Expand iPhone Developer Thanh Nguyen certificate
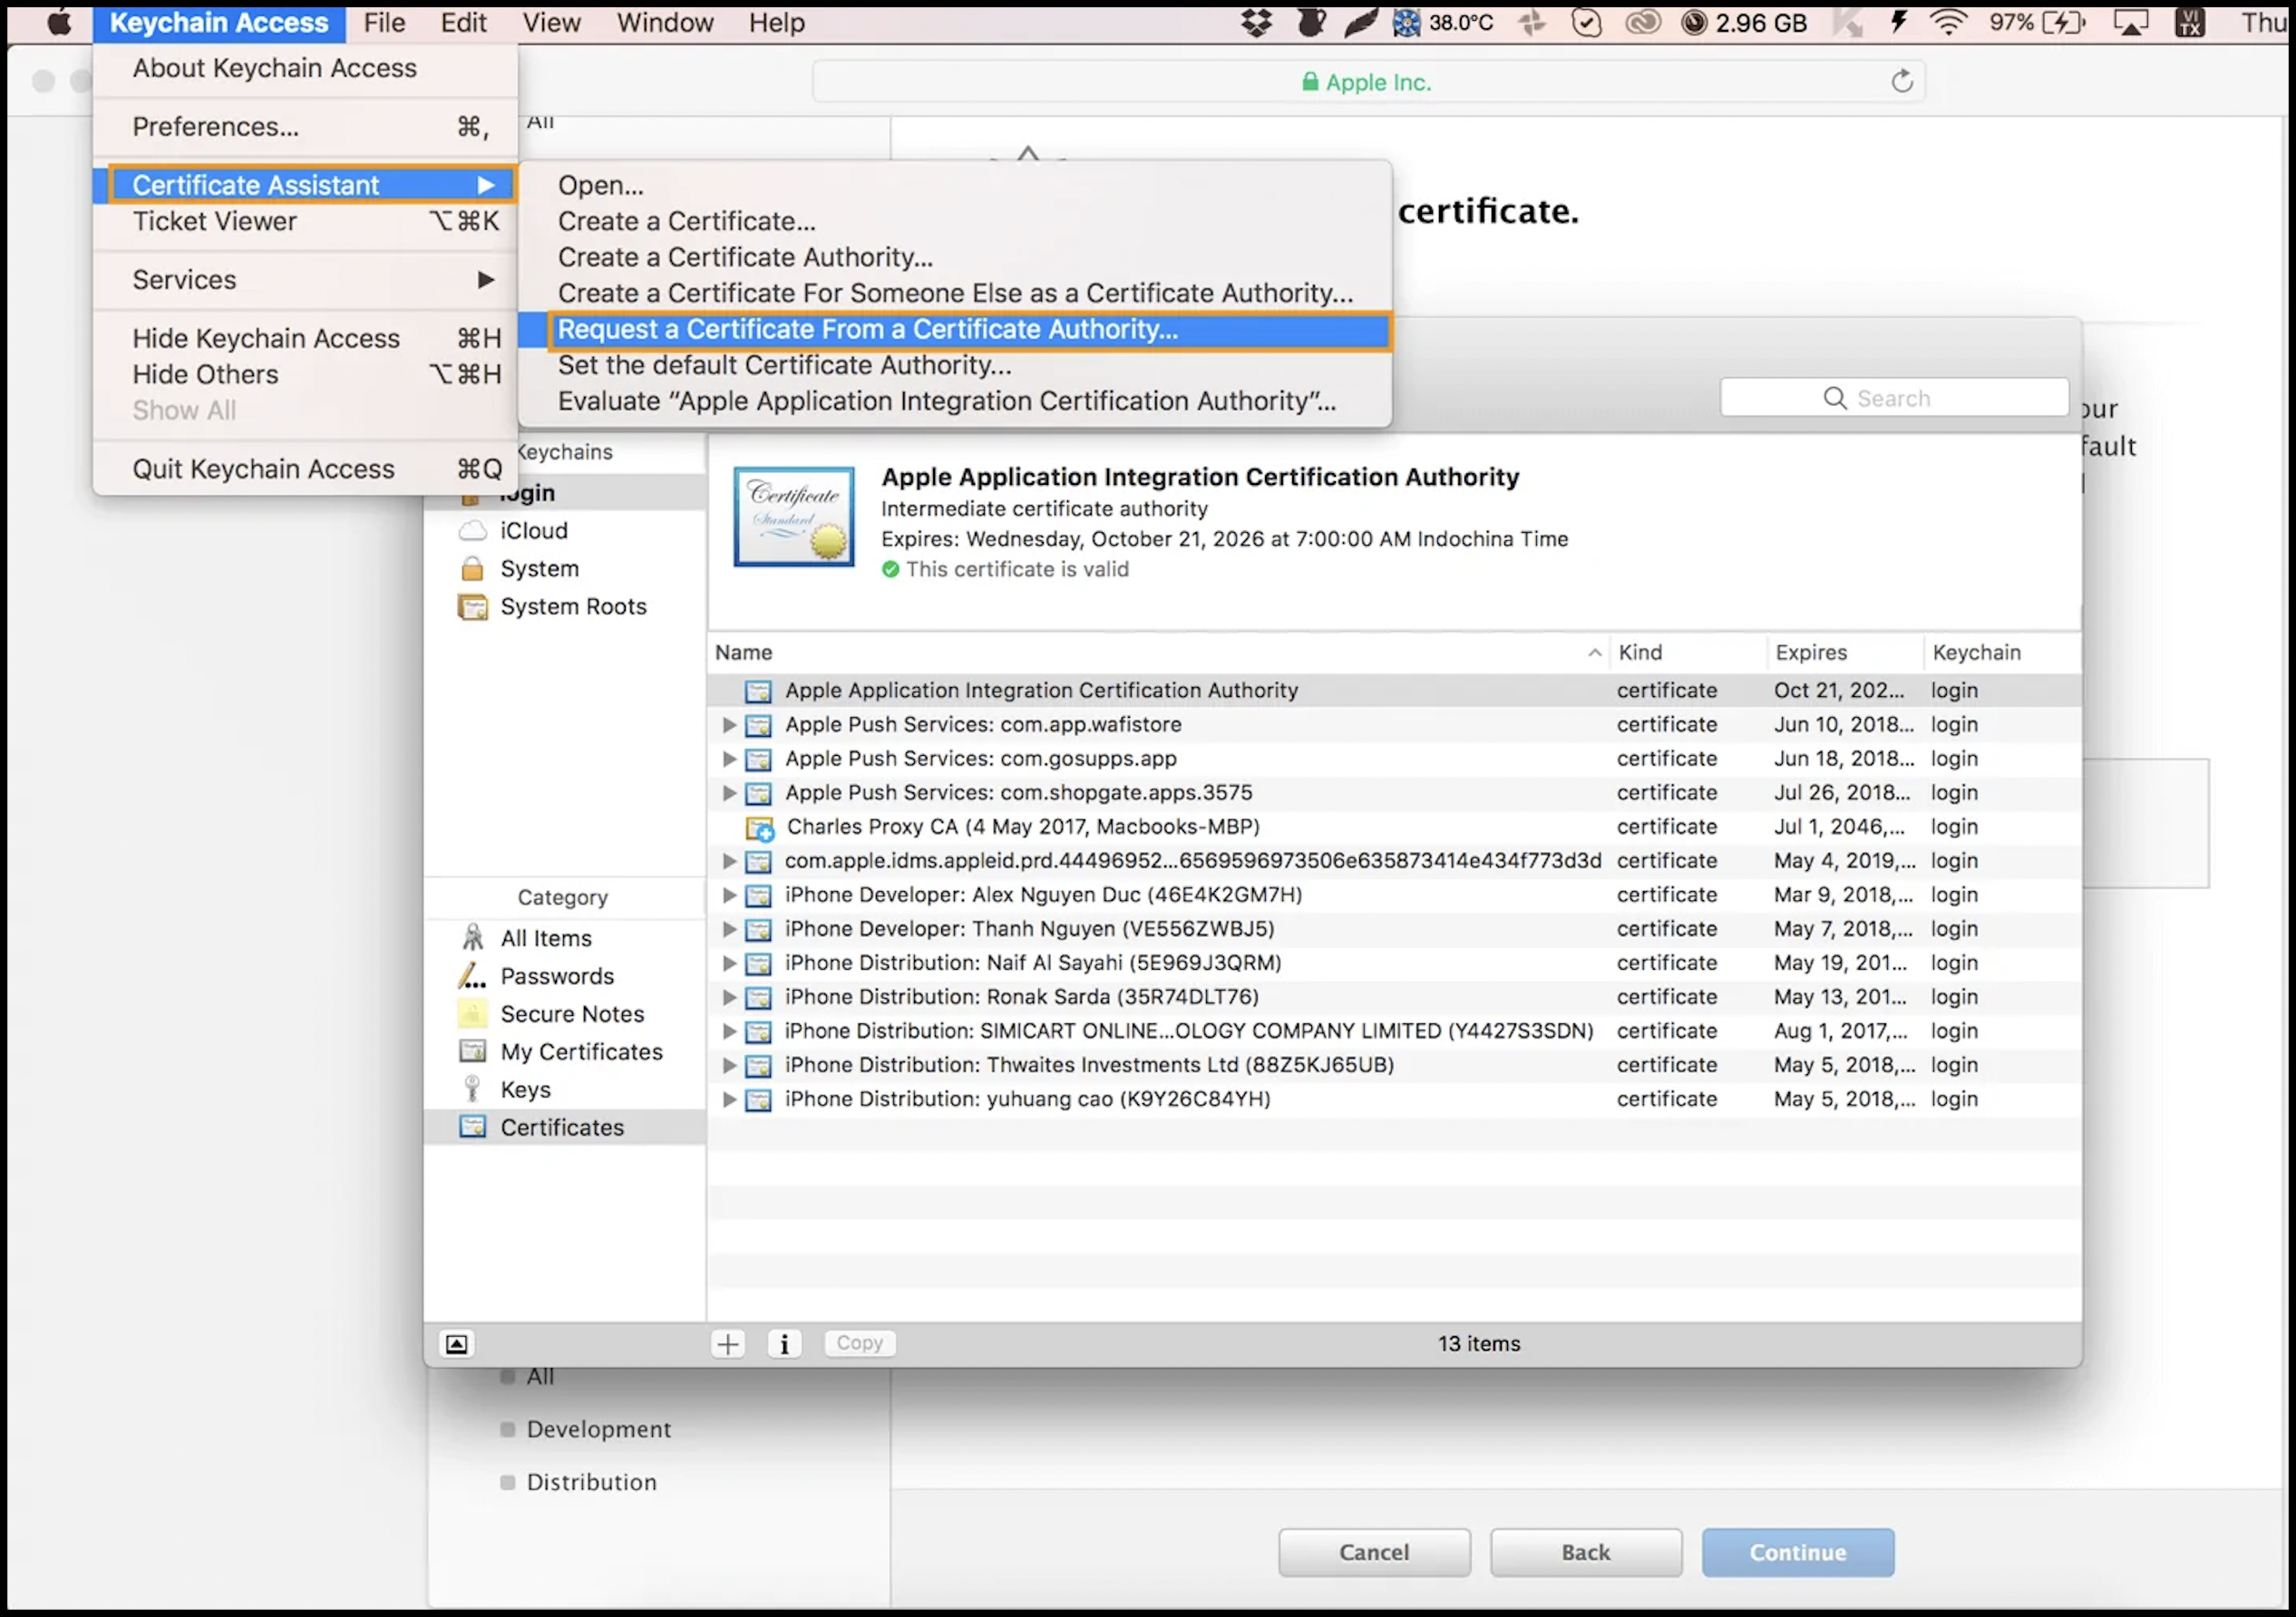Image resolution: width=2296 pixels, height=1617 pixels. pyautogui.click(x=730, y=929)
